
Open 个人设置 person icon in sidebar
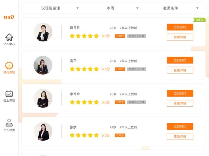[x=9, y=122]
